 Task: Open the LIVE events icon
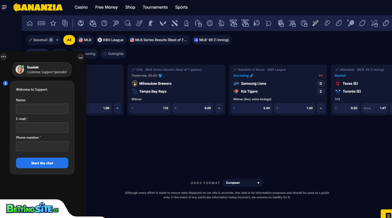click(x=41, y=23)
